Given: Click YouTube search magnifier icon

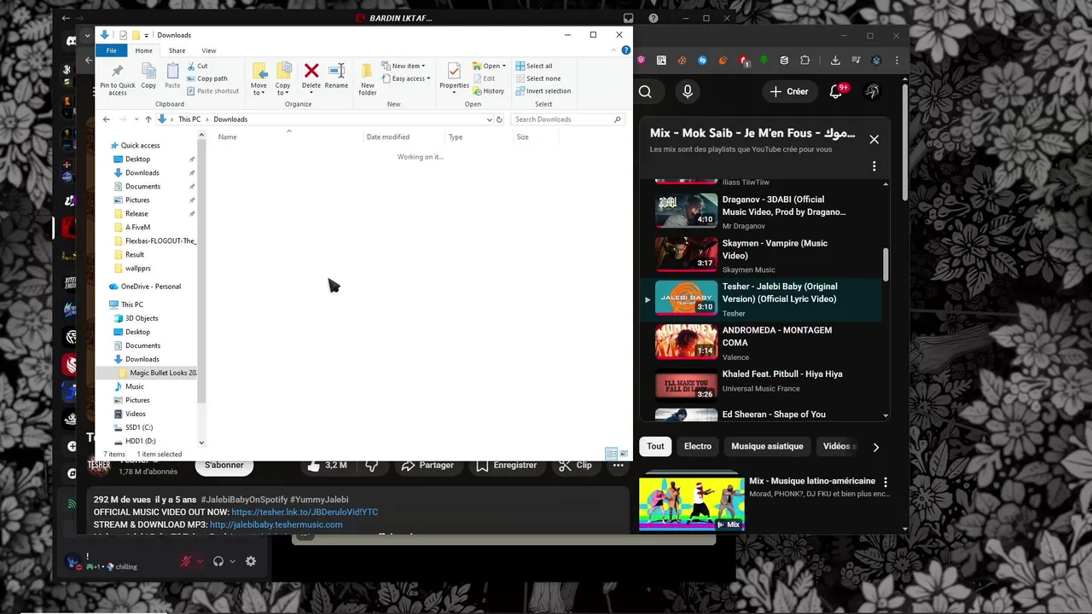Looking at the screenshot, I should coord(646,91).
